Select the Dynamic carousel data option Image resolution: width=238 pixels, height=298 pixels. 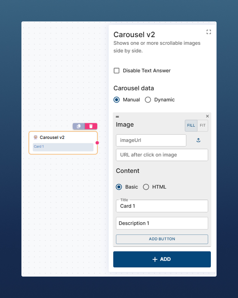148,100
